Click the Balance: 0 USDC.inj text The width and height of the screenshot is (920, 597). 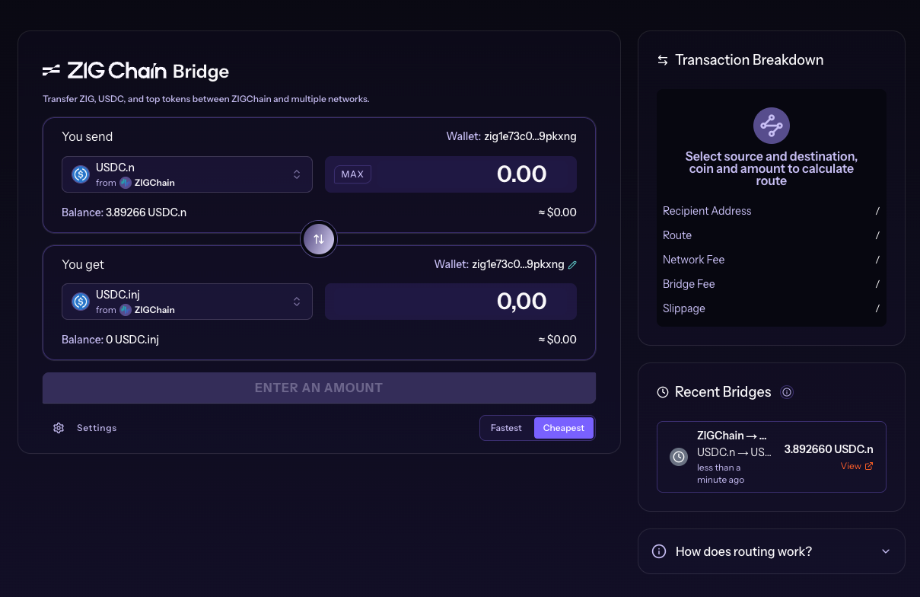pos(110,340)
